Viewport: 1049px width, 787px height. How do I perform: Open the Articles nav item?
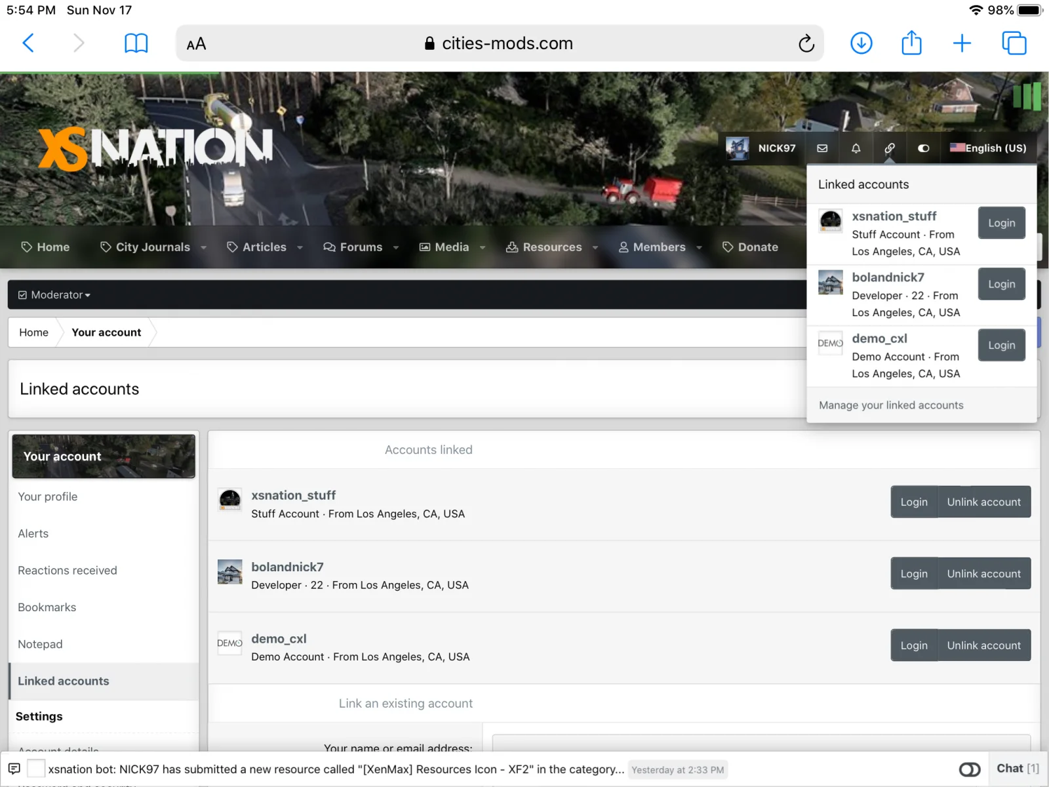tap(257, 247)
